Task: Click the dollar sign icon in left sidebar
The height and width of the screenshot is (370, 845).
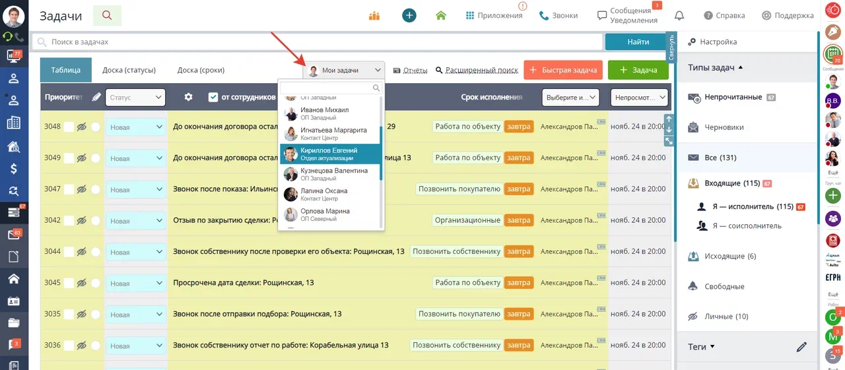Action: point(13,168)
